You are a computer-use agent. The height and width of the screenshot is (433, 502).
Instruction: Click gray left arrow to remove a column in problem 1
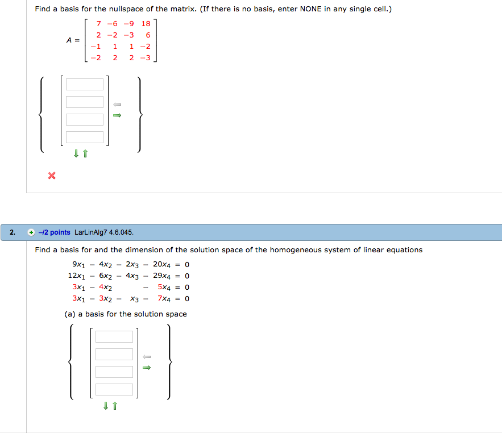[118, 104]
